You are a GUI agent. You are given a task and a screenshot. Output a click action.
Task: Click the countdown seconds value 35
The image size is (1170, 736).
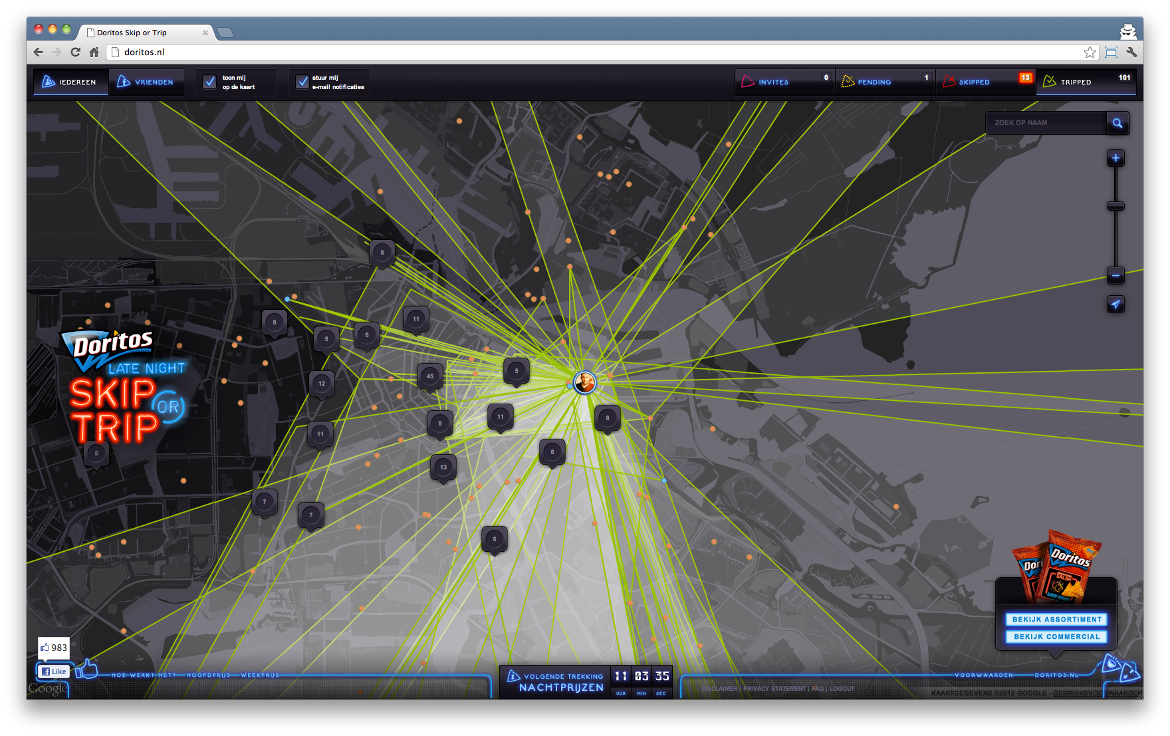662,676
